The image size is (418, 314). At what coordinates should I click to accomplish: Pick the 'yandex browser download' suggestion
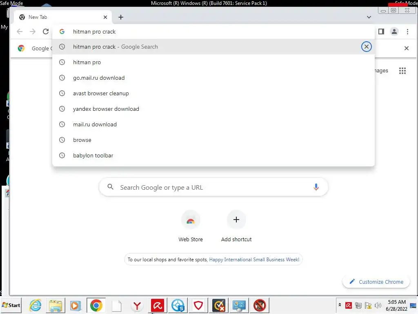213,109
